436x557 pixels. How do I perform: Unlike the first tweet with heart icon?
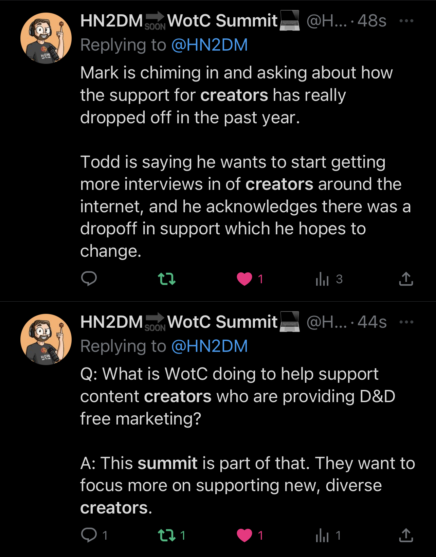pyautogui.click(x=244, y=279)
